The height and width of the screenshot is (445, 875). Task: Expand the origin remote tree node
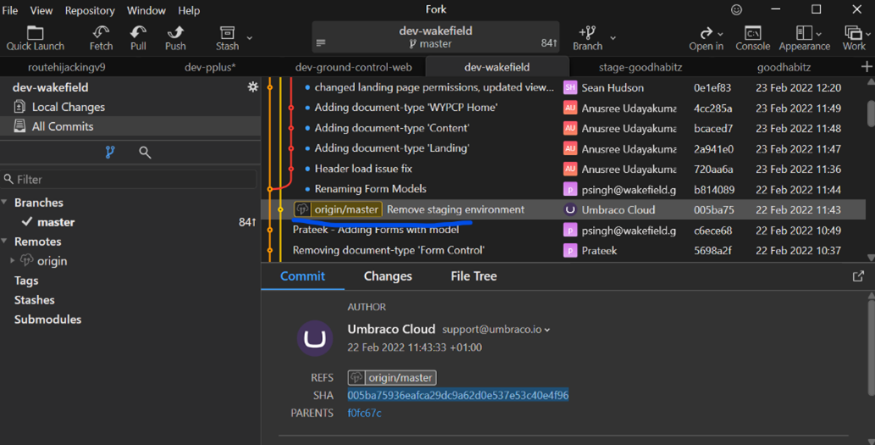pyautogui.click(x=13, y=261)
